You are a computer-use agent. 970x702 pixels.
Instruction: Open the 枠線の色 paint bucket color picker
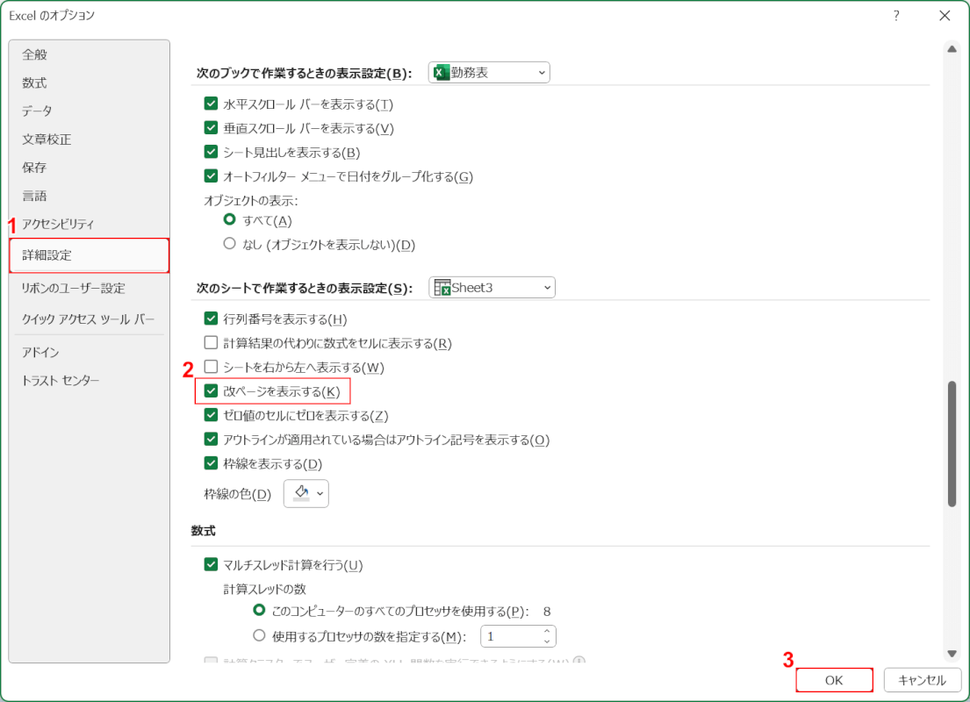point(305,494)
